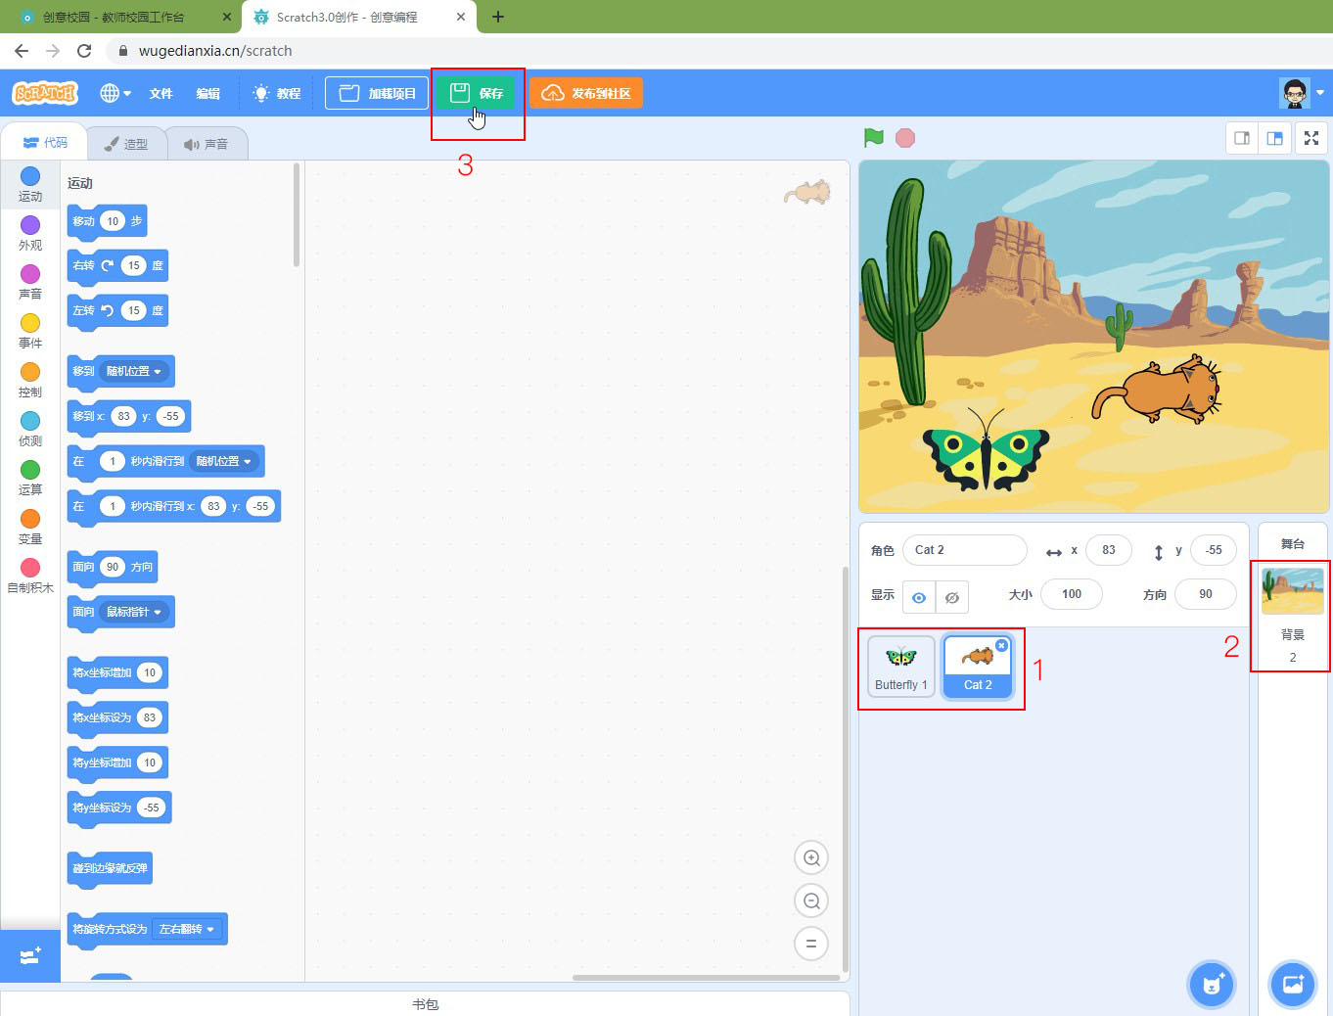Image resolution: width=1333 pixels, height=1016 pixels.
Task: Reset workspace zoom to default
Action: [x=811, y=945]
